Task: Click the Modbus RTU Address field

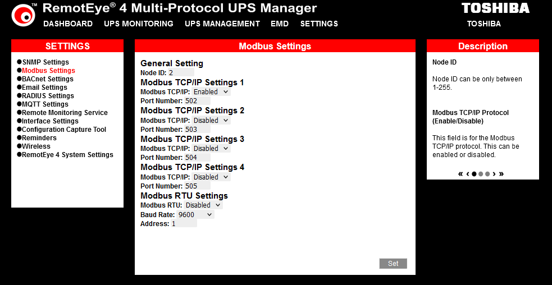Action: [x=184, y=224]
